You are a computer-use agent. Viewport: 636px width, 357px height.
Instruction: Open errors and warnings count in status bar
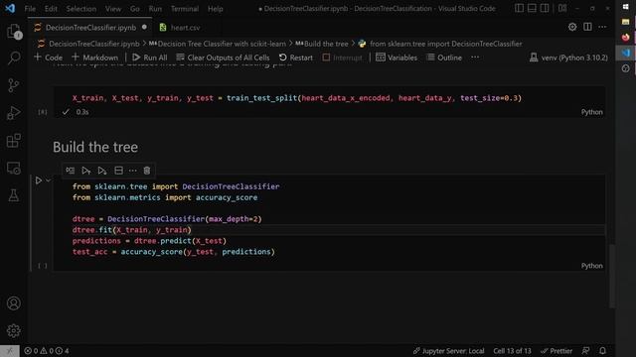click(x=47, y=351)
